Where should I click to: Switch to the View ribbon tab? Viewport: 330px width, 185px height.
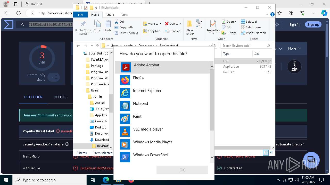(x=125, y=15)
